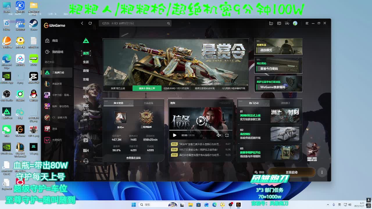Screen dimensions: 372x209
Task: Go back using the top back arrow
Action: click(x=82, y=23)
